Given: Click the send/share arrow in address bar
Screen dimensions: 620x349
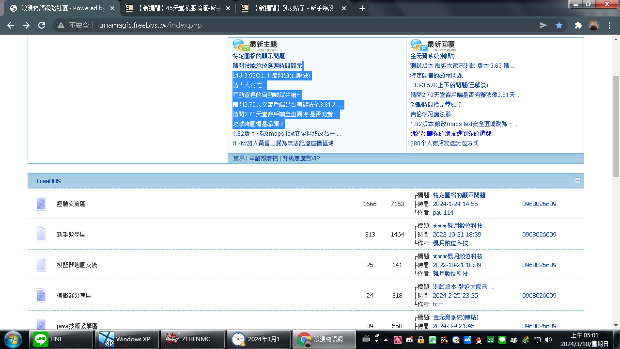Looking at the screenshot, I should pos(543,25).
